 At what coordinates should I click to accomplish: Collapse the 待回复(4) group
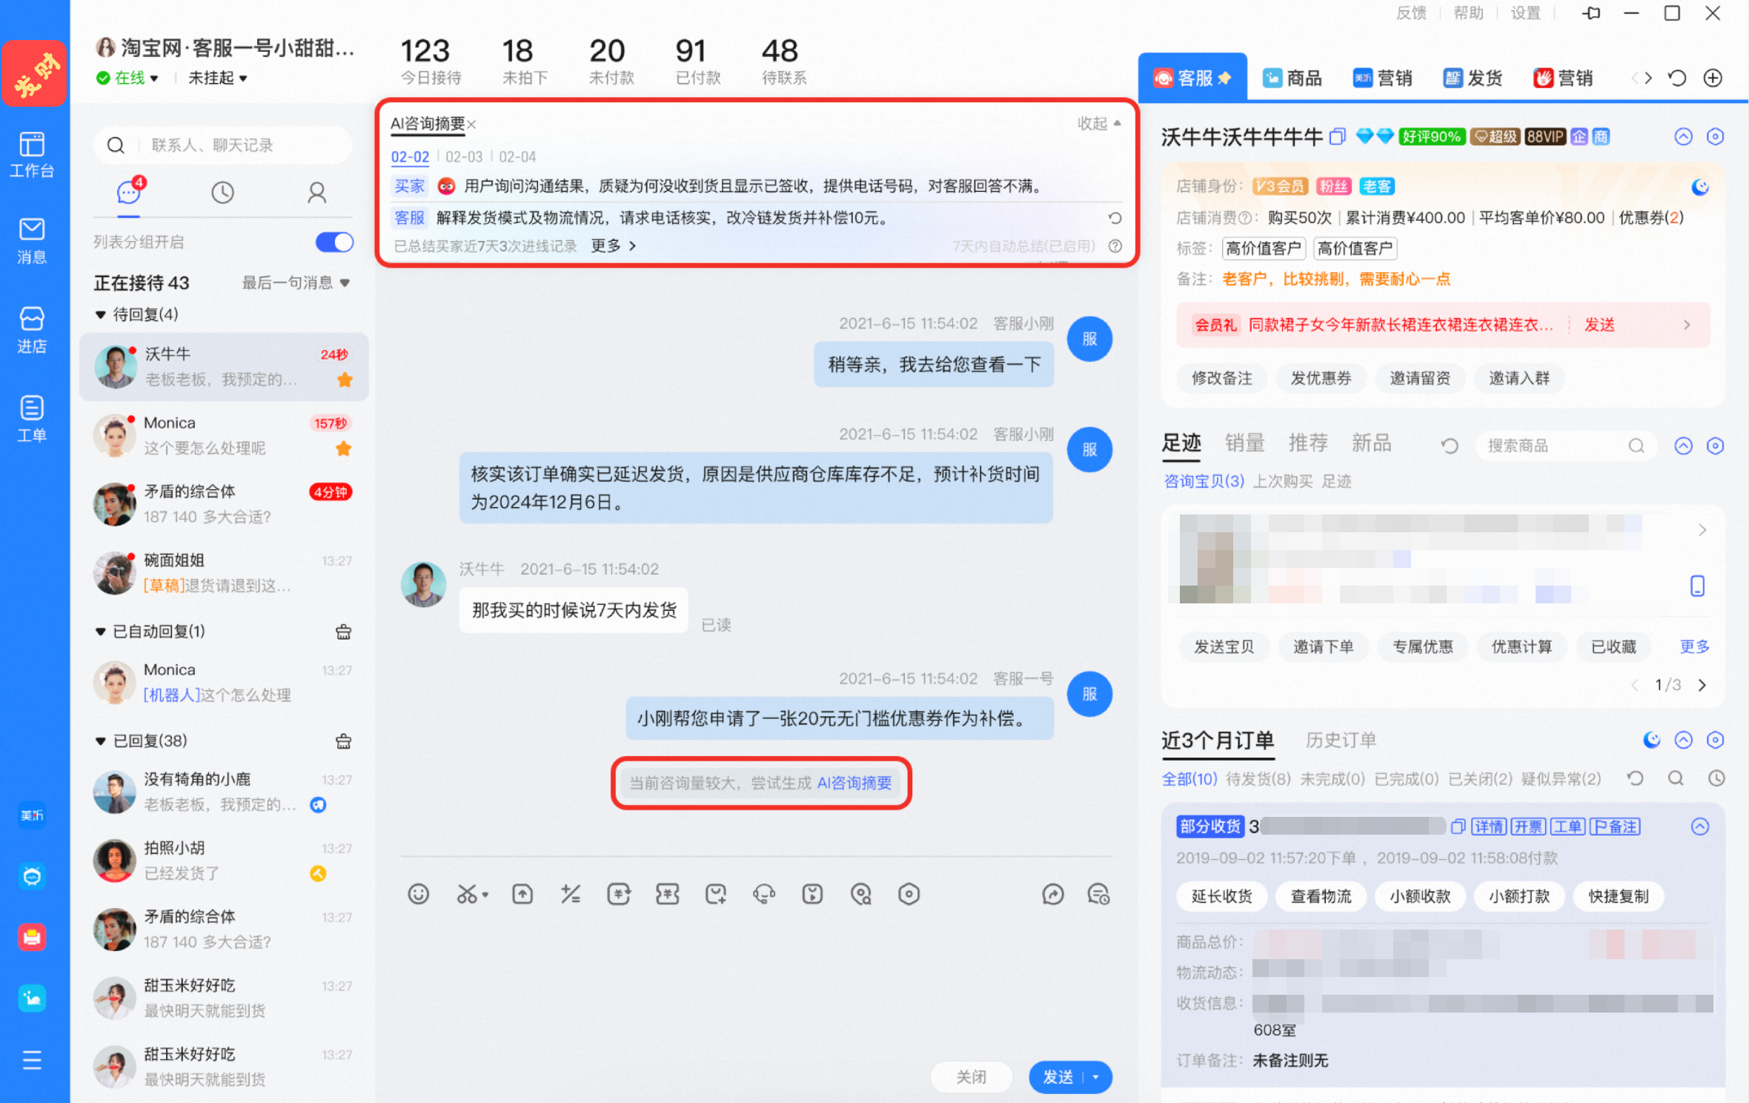(100, 314)
